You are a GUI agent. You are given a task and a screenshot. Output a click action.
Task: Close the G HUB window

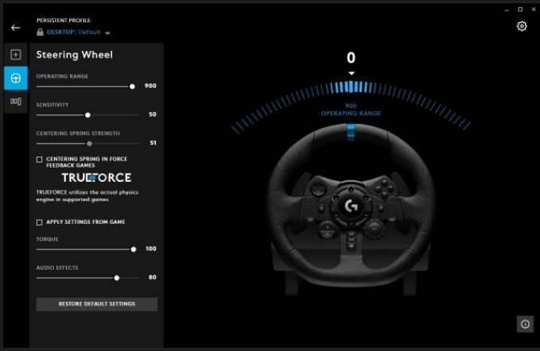click(534, 10)
